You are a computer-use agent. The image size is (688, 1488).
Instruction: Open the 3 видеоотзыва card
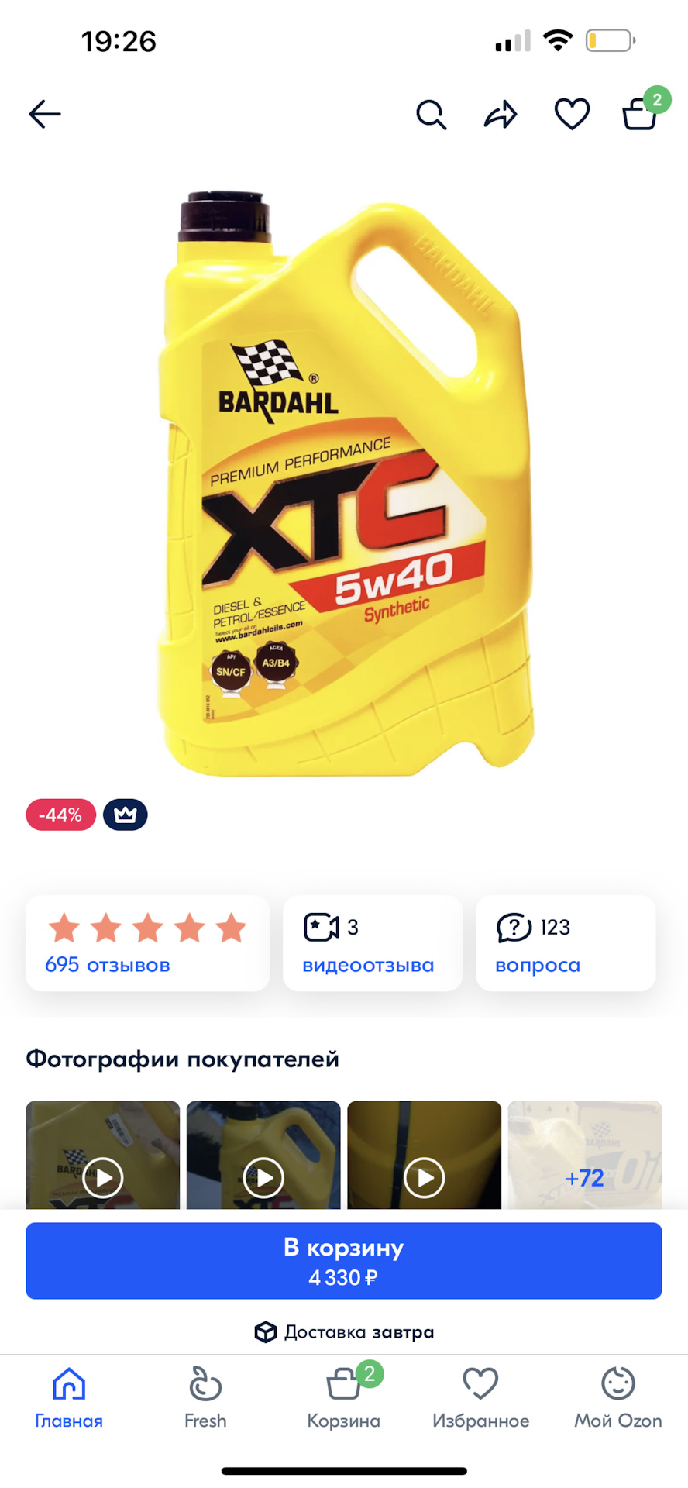tap(373, 943)
